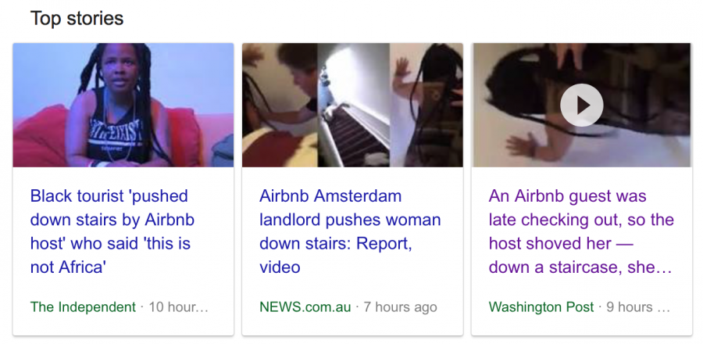Image resolution: width=703 pixels, height=344 pixels.
Task: Play the Washington Post story video
Action: click(581, 105)
